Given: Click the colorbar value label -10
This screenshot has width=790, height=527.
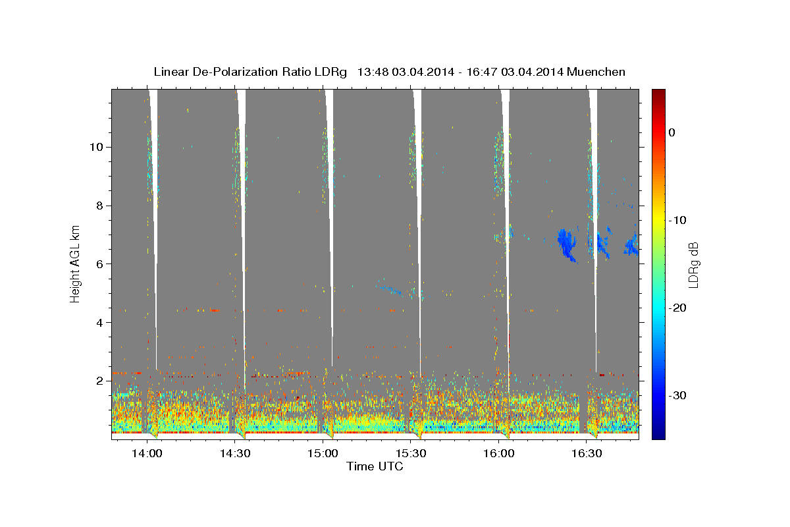Looking at the screenshot, I should click(678, 220).
